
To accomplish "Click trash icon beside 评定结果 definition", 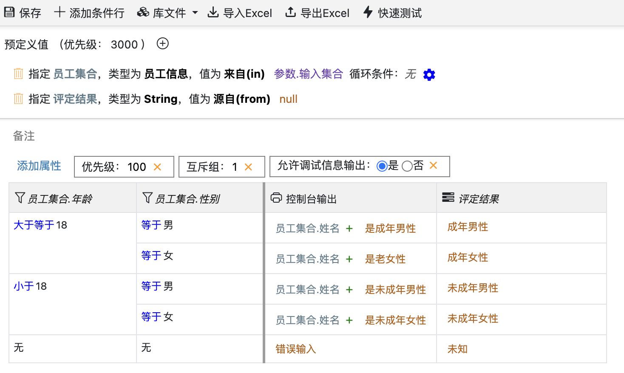I will (x=18, y=99).
